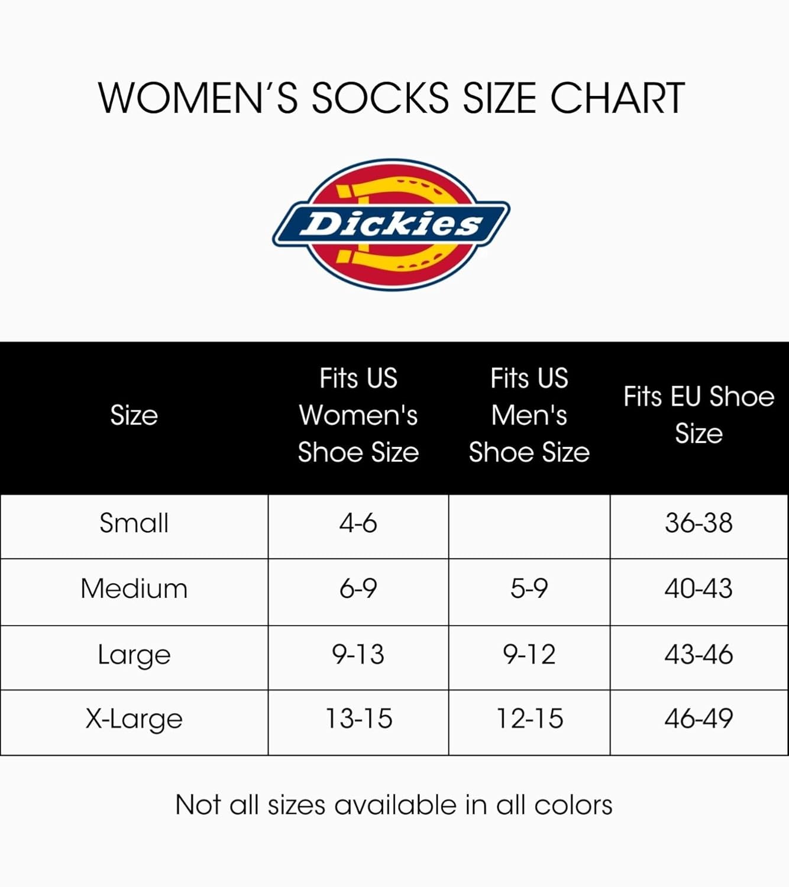Select the 40-43 EU shoe size cell
Screen dimensions: 789x887
pyautogui.click(x=699, y=589)
